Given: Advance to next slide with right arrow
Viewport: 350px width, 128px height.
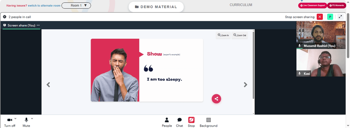Looking at the screenshot, I should click(x=246, y=85).
